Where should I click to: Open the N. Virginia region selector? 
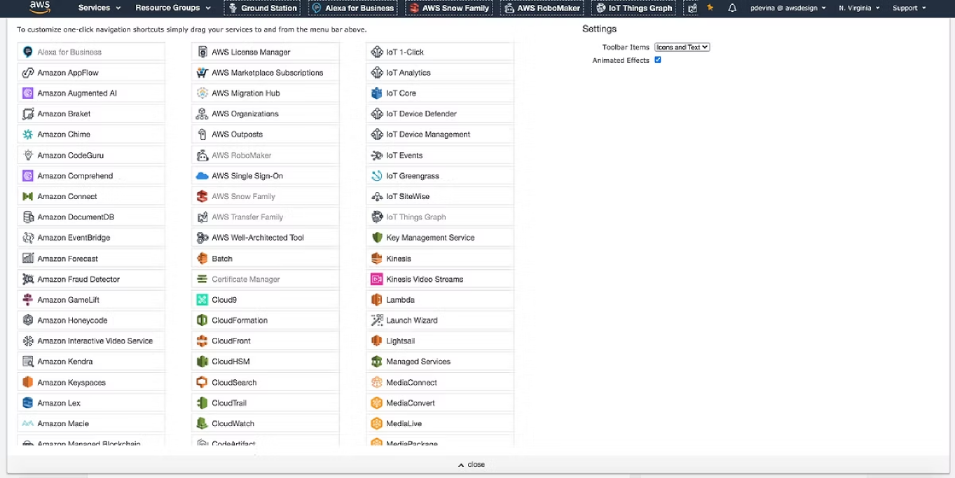coord(859,8)
